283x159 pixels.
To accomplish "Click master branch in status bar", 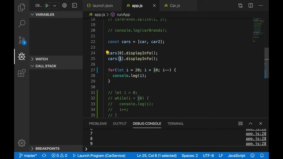I will point(28,155).
